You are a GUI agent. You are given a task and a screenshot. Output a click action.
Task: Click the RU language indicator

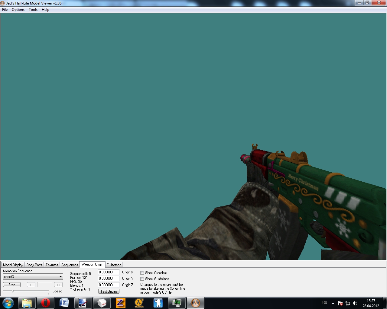coord(325,302)
